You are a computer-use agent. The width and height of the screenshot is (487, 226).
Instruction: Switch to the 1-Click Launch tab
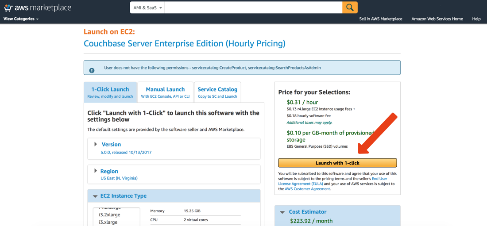point(110,92)
